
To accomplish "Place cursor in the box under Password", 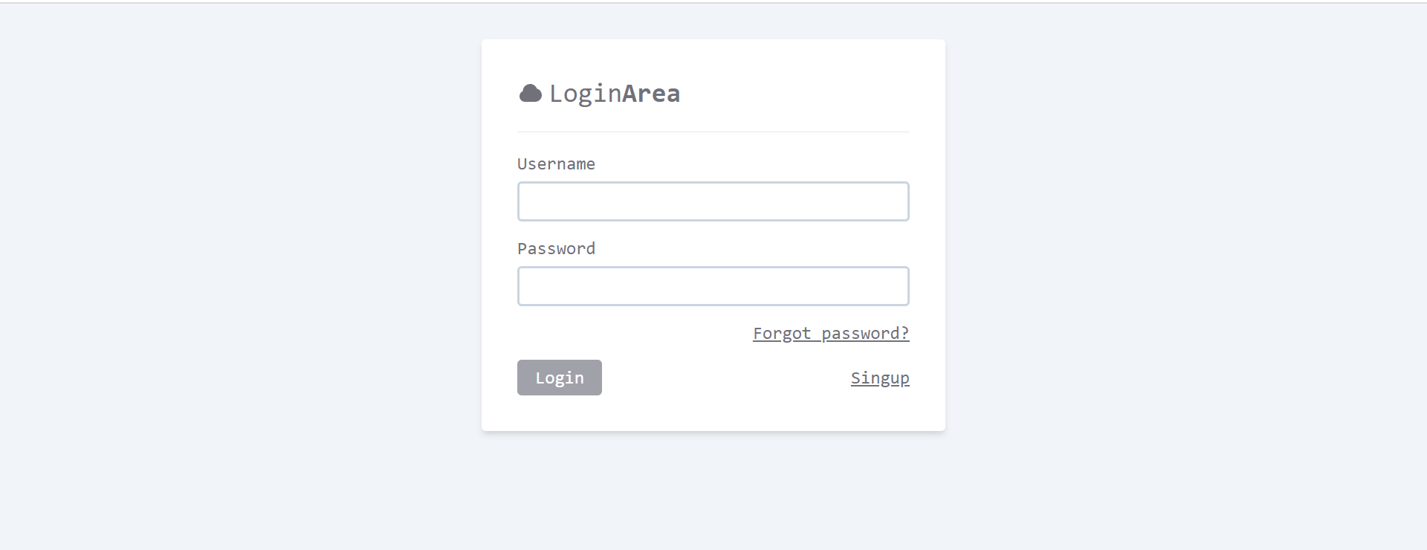I will pyautogui.click(x=713, y=286).
